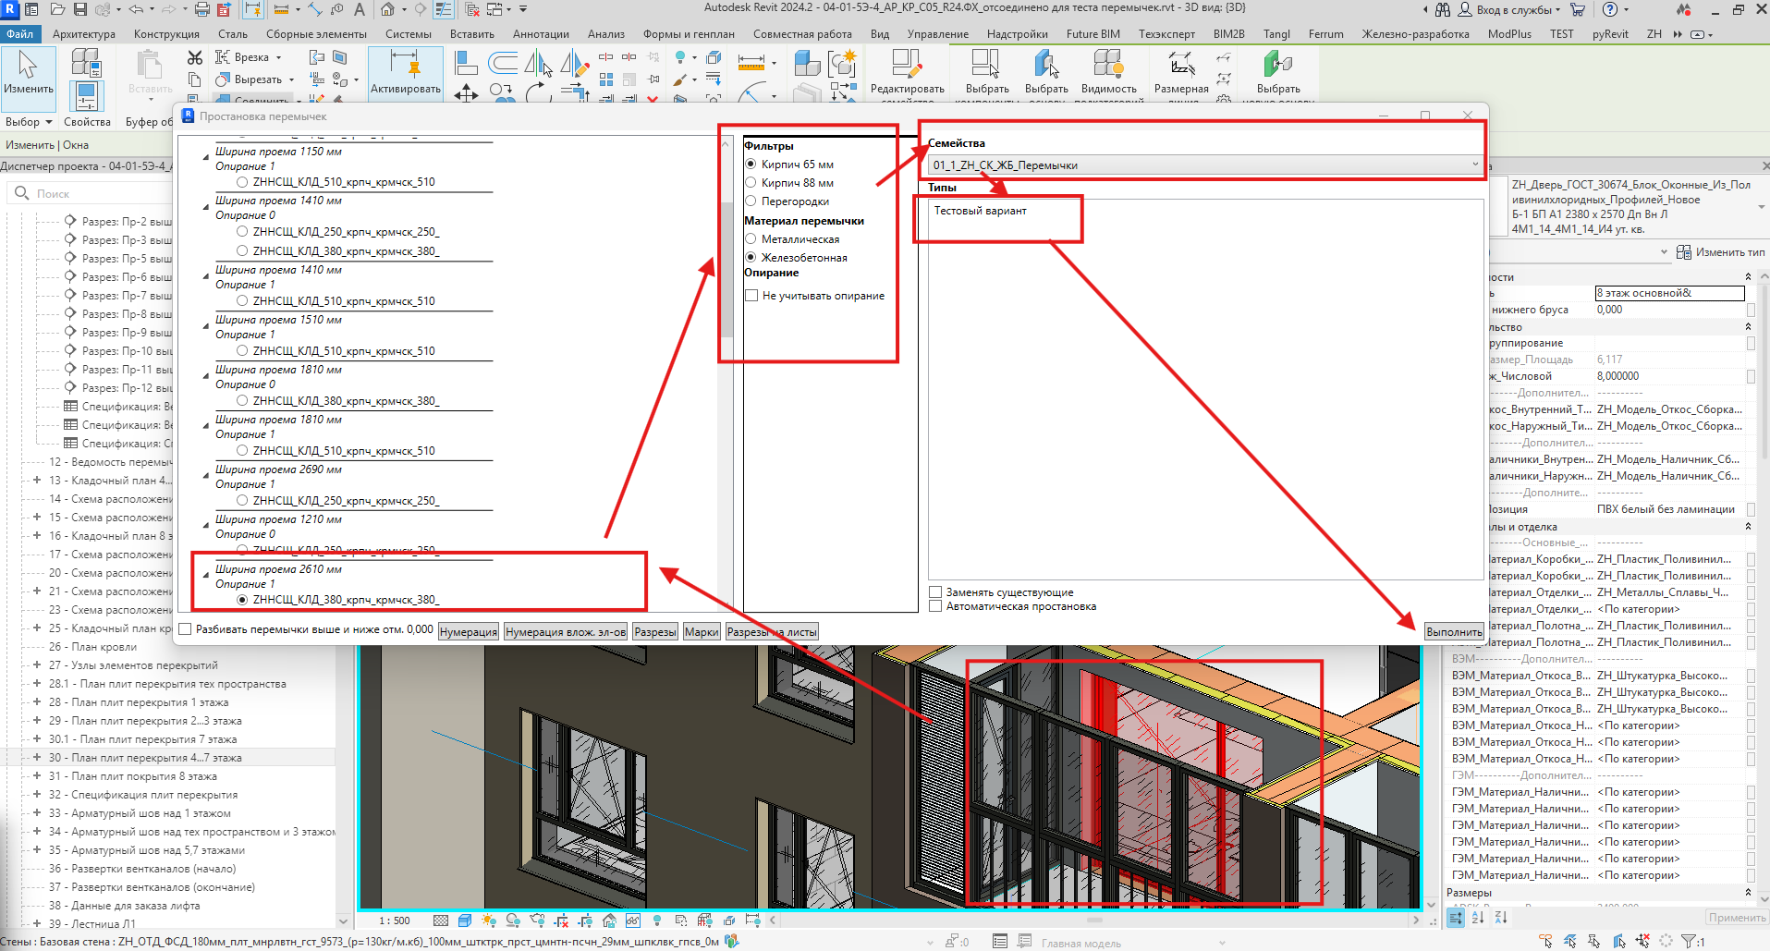Select the Move tool icon in ribbon

coord(467,93)
